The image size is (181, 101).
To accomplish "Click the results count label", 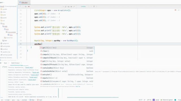I will (x=83, y=6).
